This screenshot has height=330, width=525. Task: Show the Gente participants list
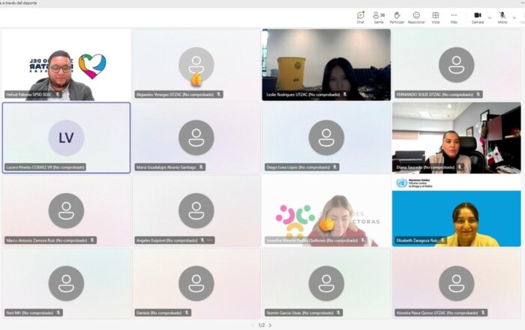[x=379, y=17]
